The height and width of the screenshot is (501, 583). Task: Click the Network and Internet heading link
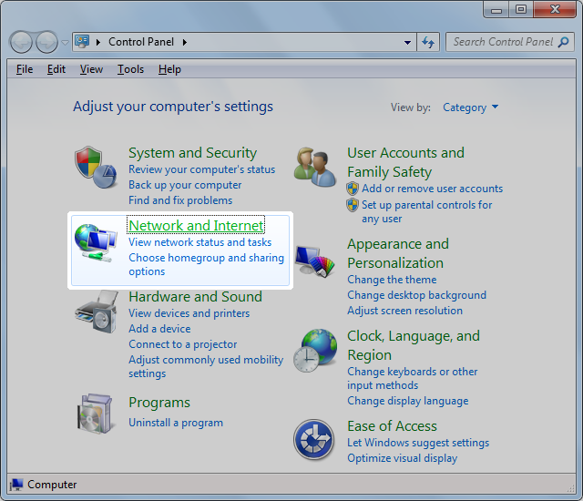point(196,225)
